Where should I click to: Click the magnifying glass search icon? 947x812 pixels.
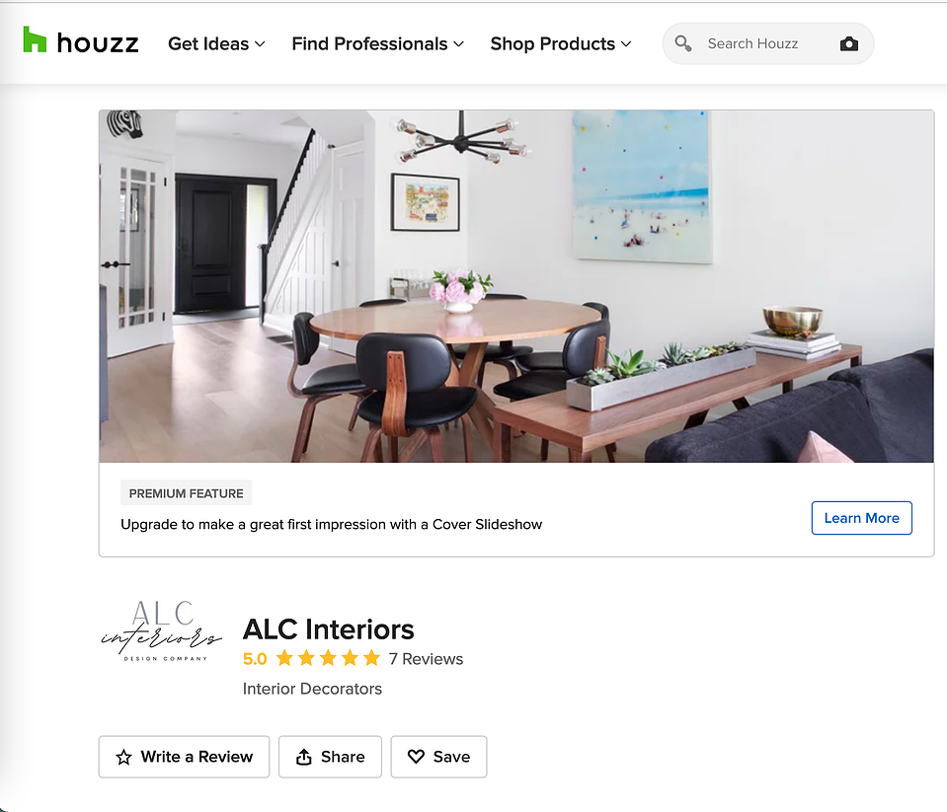click(683, 43)
